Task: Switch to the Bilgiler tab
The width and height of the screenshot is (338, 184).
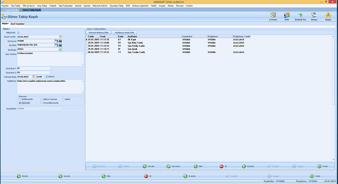Action: pyautogui.click(x=5, y=24)
